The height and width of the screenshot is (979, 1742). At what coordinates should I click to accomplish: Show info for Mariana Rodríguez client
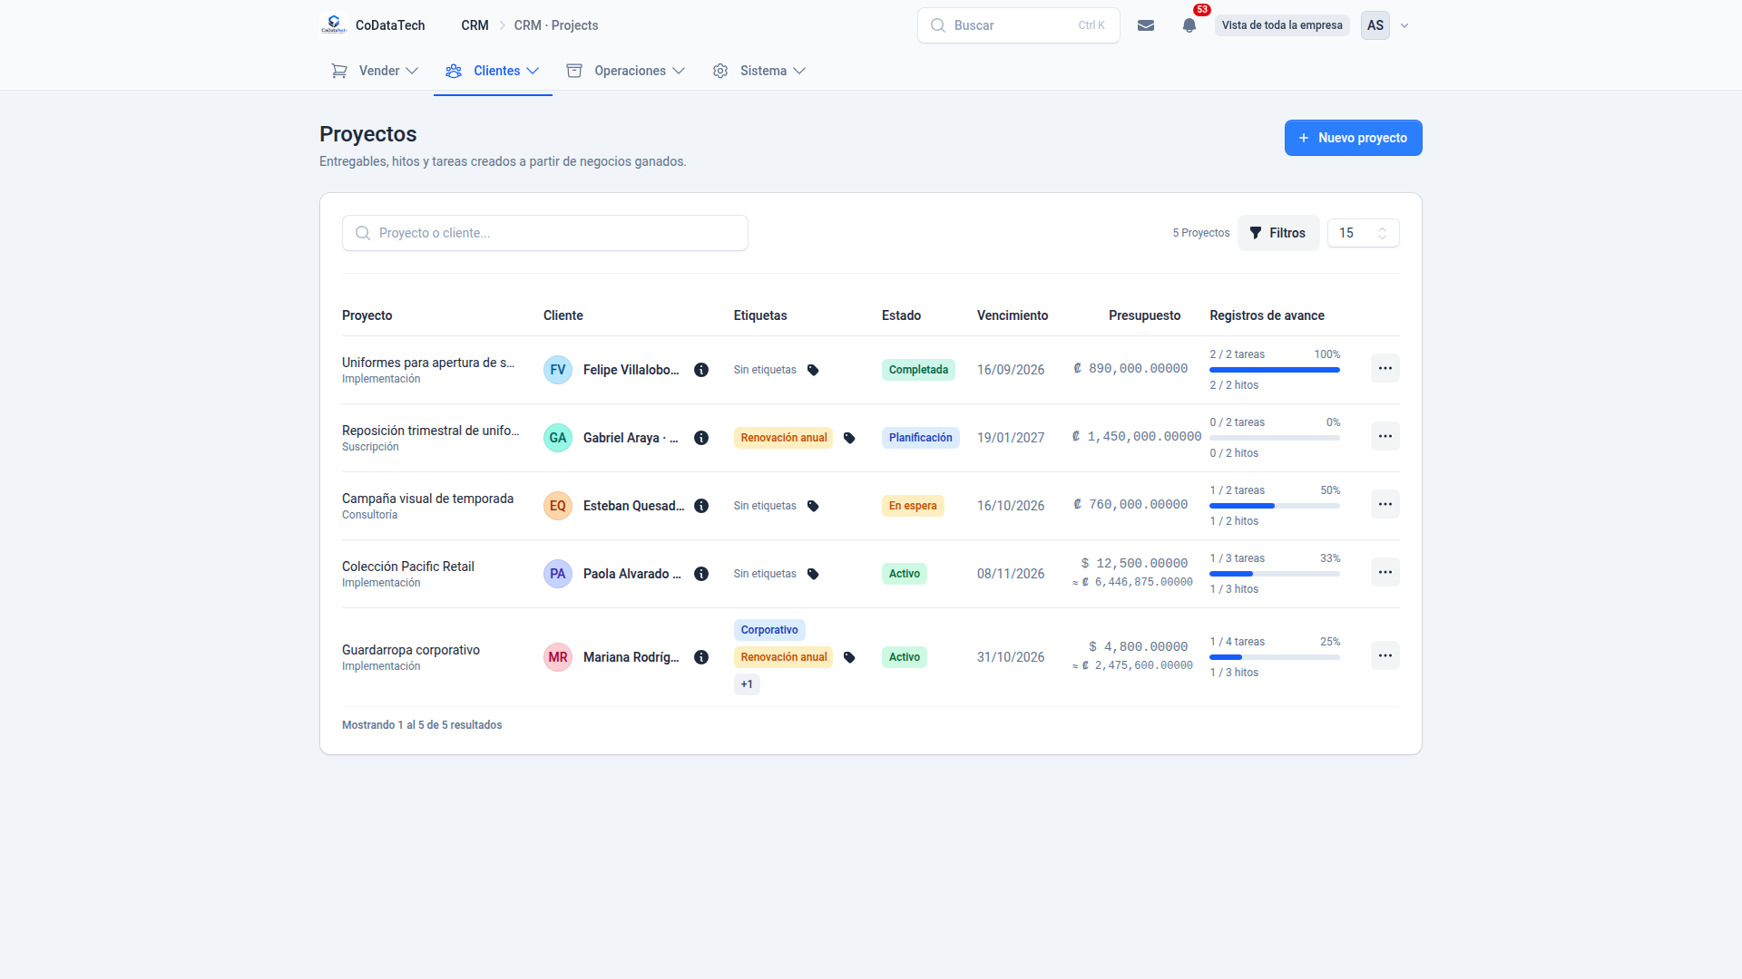pyautogui.click(x=701, y=657)
